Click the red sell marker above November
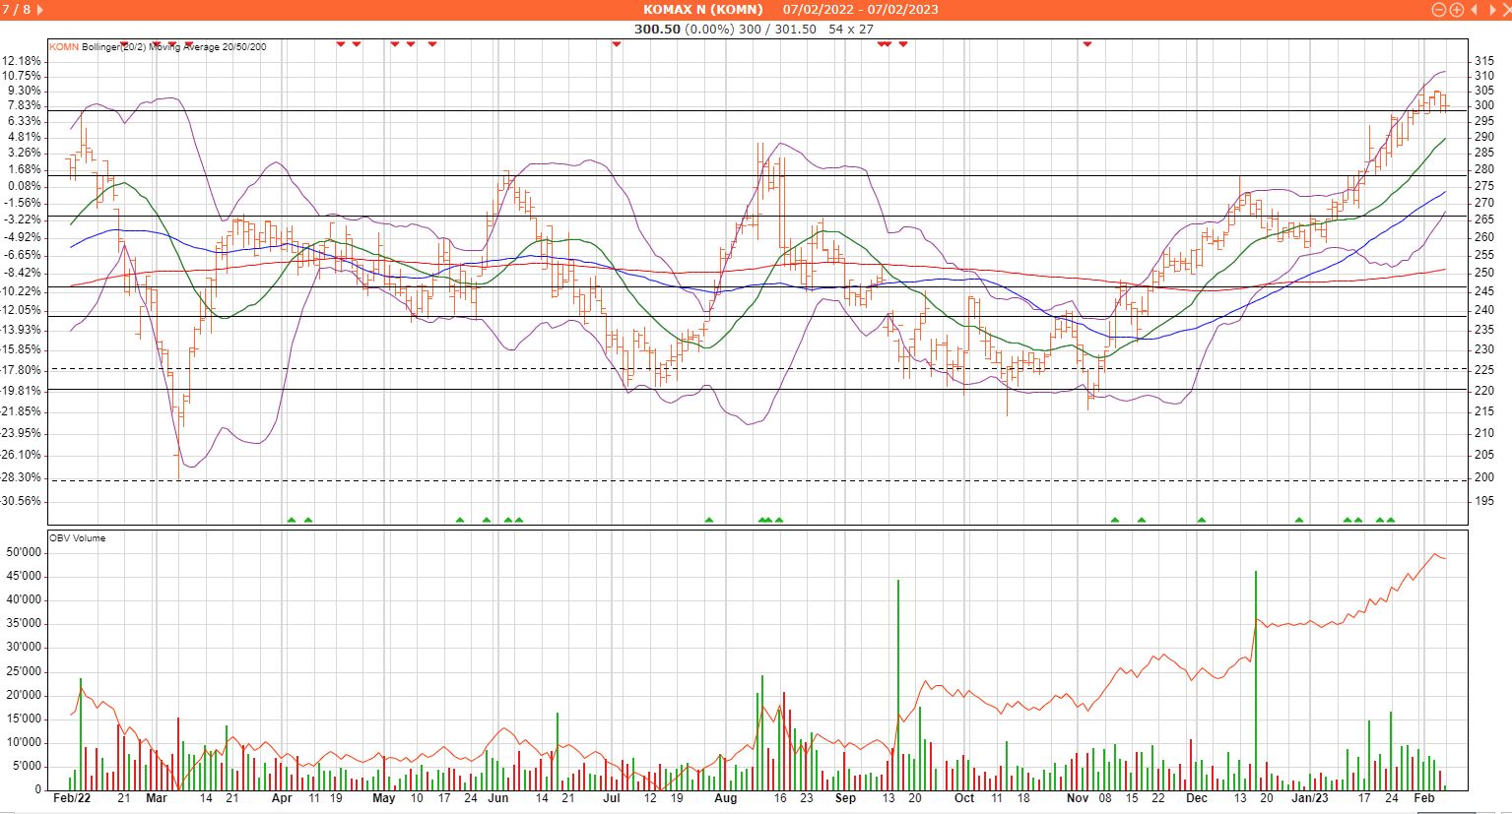The height and width of the screenshot is (814, 1512). point(1087,44)
